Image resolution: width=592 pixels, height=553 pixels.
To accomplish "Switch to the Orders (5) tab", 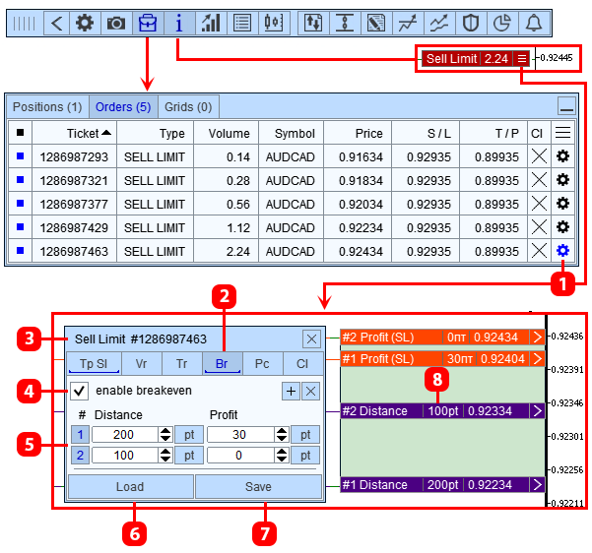I will (x=123, y=107).
